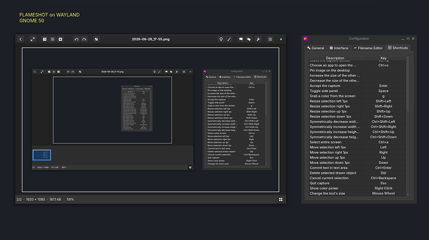The image size is (429, 240).
Task: Click the Flameshot logo in Configuration window
Action: [x=306, y=38]
